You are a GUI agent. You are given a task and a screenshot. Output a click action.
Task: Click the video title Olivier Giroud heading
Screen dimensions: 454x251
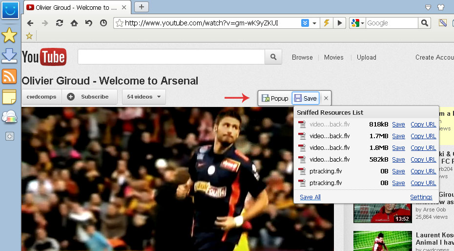point(110,81)
